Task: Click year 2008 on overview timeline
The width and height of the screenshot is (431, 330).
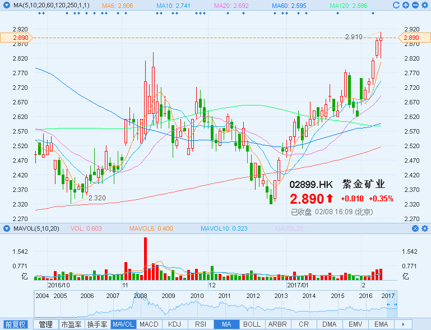Action: click(x=140, y=296)
